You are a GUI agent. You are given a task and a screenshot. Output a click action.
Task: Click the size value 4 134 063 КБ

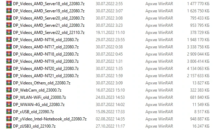click(198, 69)
